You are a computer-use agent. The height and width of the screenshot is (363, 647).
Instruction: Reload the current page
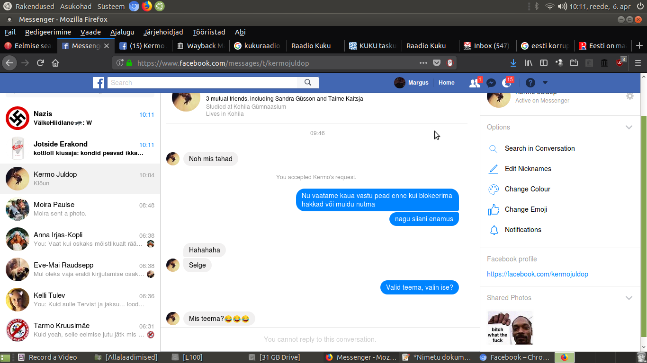pyautogui.click(x=41, y=63)
